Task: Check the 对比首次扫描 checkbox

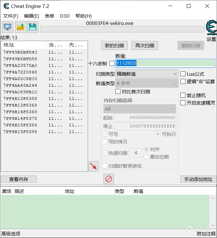Action: point(118,91)
